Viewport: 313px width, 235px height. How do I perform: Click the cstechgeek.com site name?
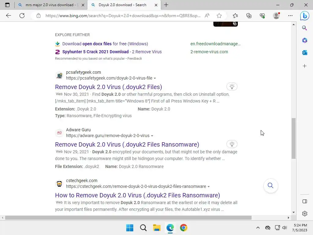tap(82, 181)
